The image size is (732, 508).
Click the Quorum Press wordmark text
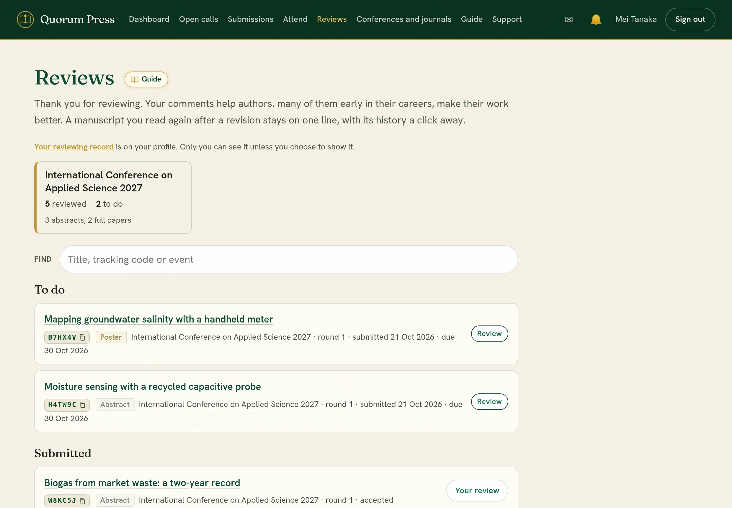(77, 19)
